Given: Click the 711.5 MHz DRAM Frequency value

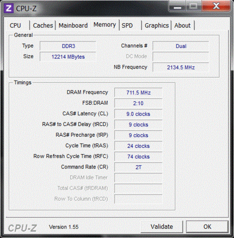Looking at the screenshot, I should coord(138,92).
